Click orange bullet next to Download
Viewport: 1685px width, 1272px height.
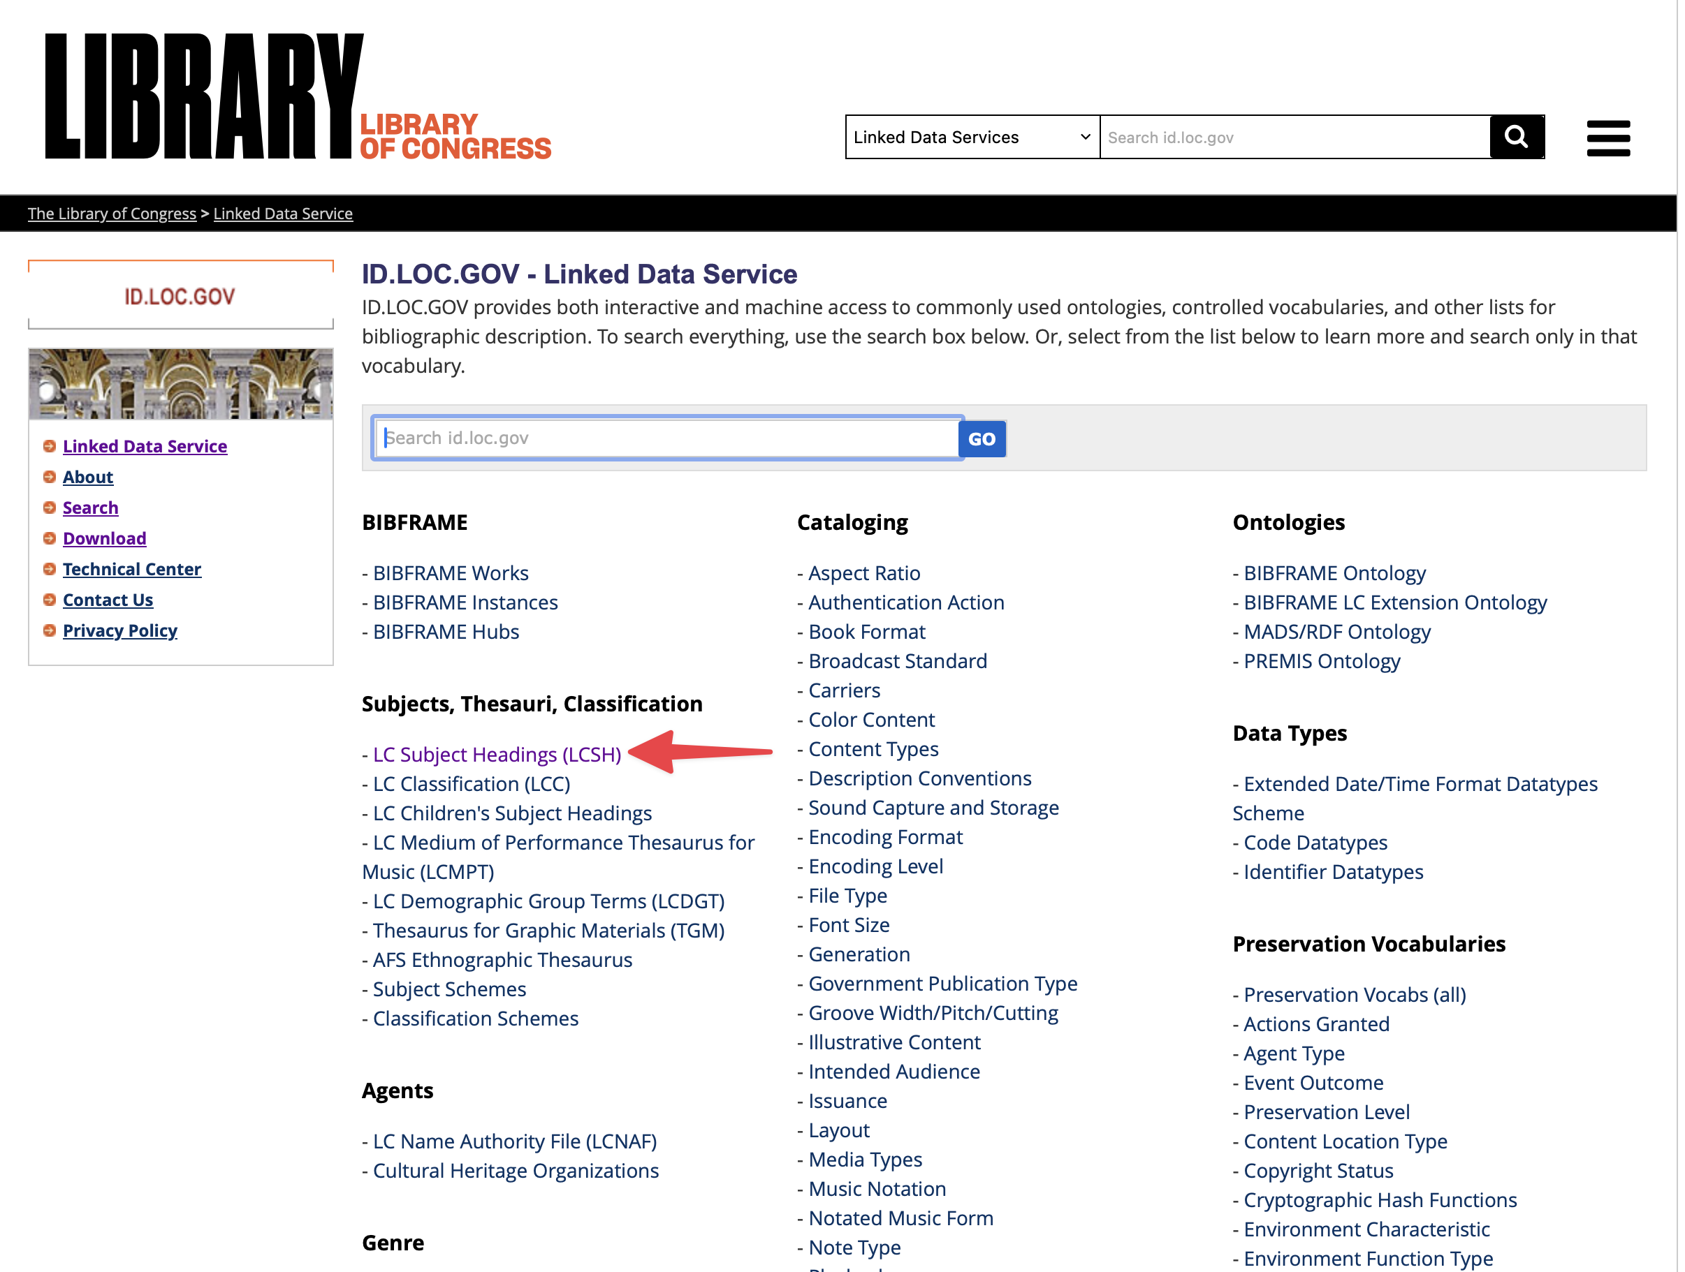(x=50, y=538)
